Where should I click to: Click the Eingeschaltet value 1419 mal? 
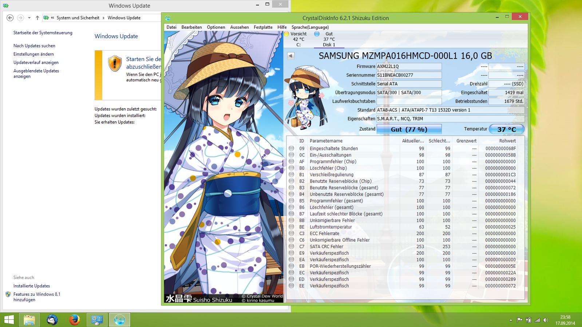(506, 93)
